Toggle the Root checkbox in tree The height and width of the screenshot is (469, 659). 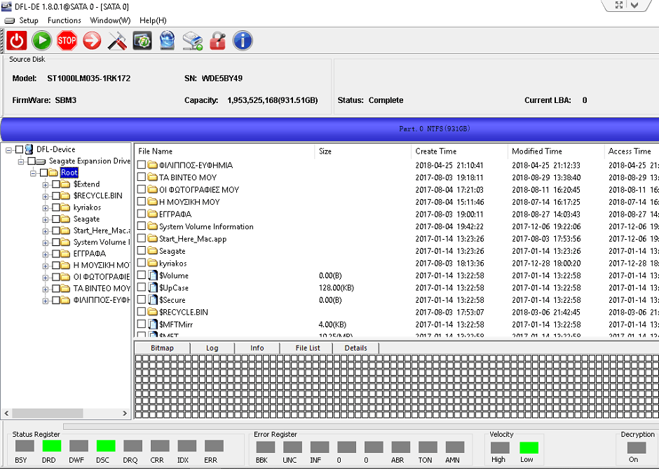[x=44, y=173]
